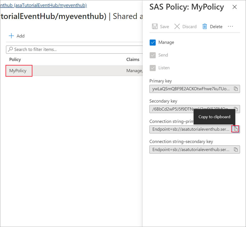Click the Connection string–secondary key label
246x227 pixels.
pyautogui.click(x=181, y=141)
